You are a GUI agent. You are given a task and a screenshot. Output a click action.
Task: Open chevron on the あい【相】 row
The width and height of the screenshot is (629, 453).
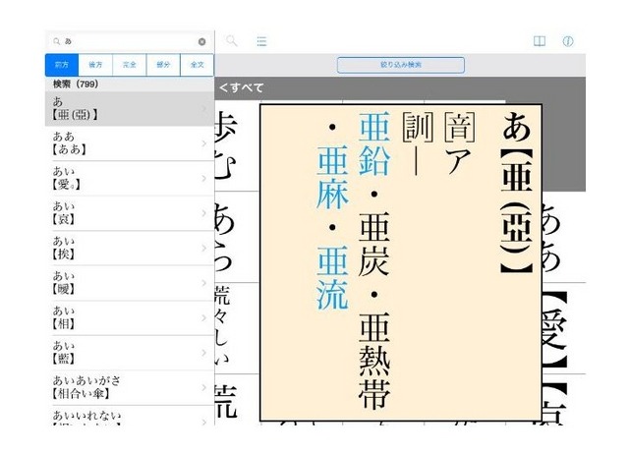pos(204,318)
